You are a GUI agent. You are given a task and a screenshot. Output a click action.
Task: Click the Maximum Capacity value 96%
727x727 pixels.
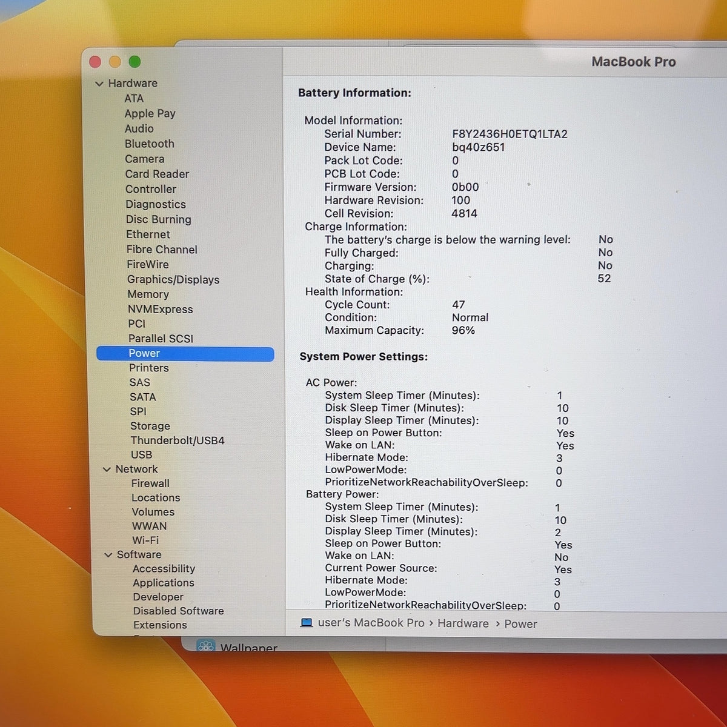(x=463, y=330)
